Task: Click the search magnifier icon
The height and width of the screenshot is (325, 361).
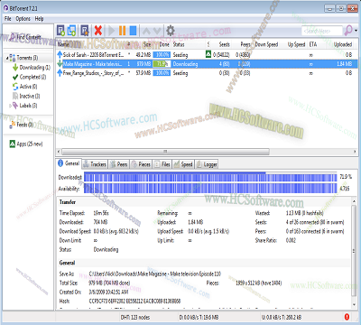Action: pyautogui.click(x=348, y=30)
